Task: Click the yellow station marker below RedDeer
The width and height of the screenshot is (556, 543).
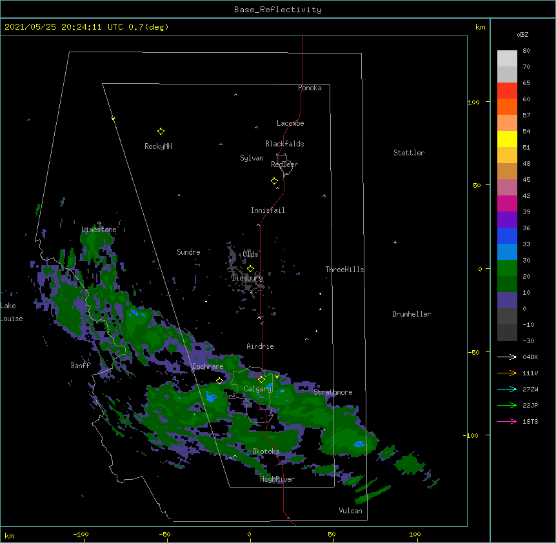Action: 274,181
